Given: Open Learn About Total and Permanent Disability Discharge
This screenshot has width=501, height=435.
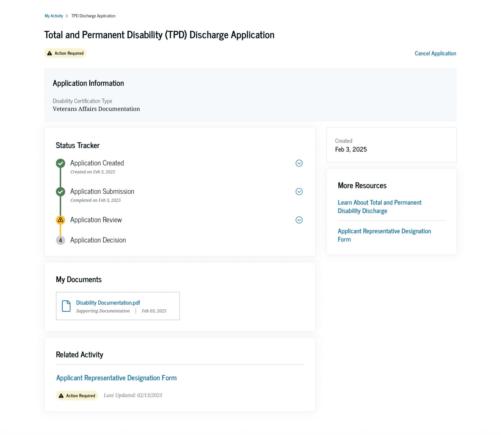Looking at the screenshot, I should pos(379,207).
